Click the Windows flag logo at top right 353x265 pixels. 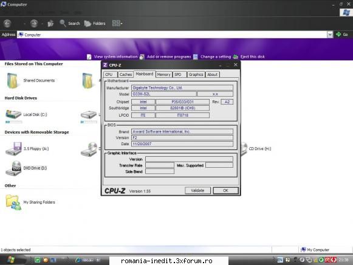click(x=346, y=12)
